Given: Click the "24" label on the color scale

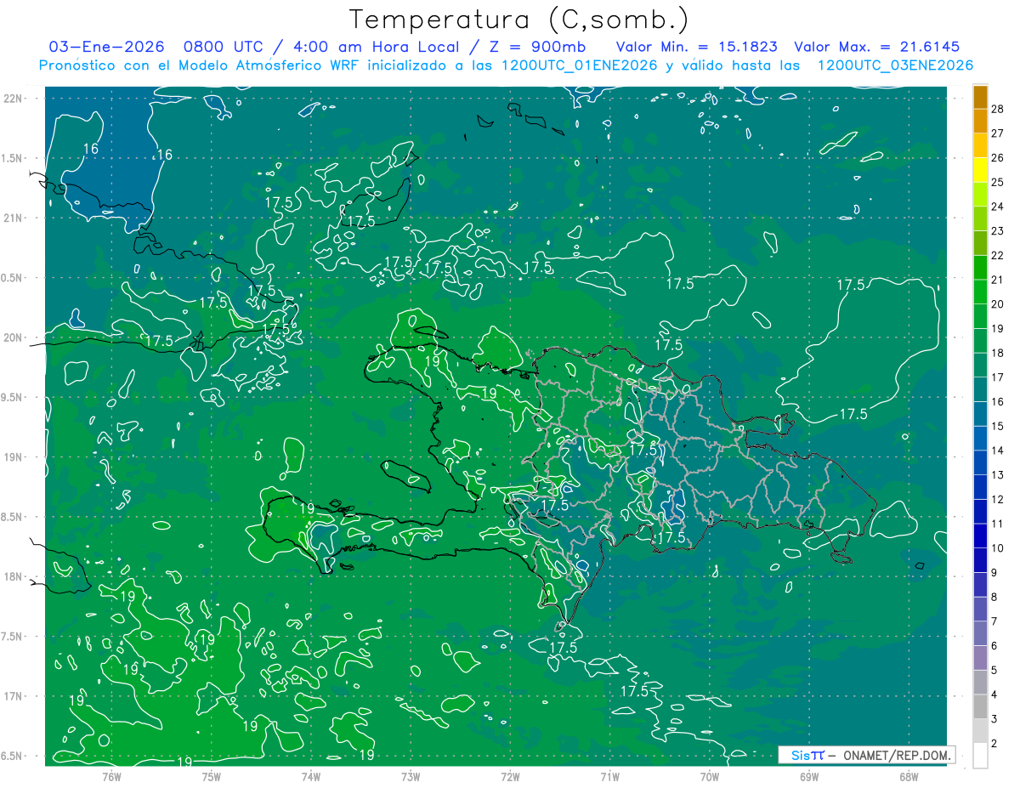Looking at the screenshot, I should click(998, 207).
